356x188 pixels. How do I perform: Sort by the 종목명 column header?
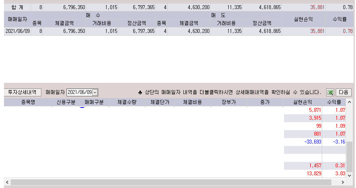coord(28,102)
